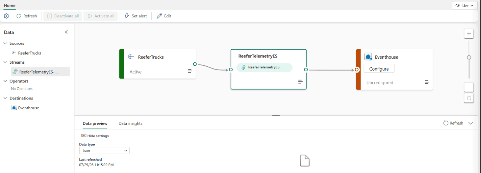Click the ReeferTelemetryES node input port
This screenshot has width=481, height=173.
click(231, 70)
